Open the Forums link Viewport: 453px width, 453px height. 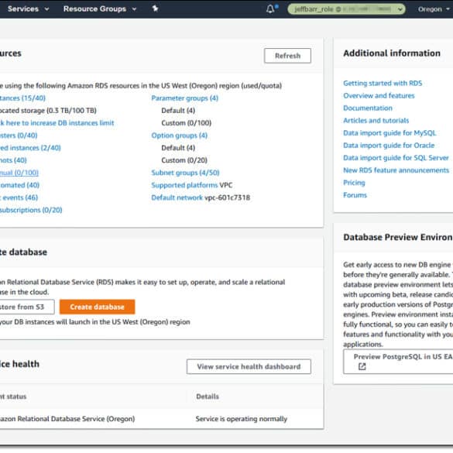(355, 195)
